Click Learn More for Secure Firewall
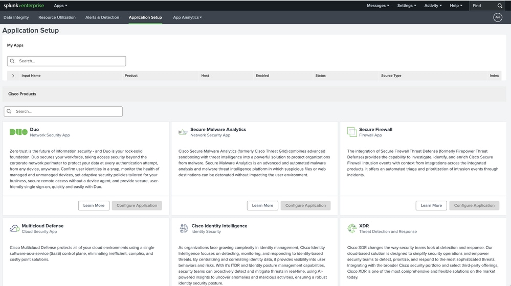 click(x=432, y=205)
